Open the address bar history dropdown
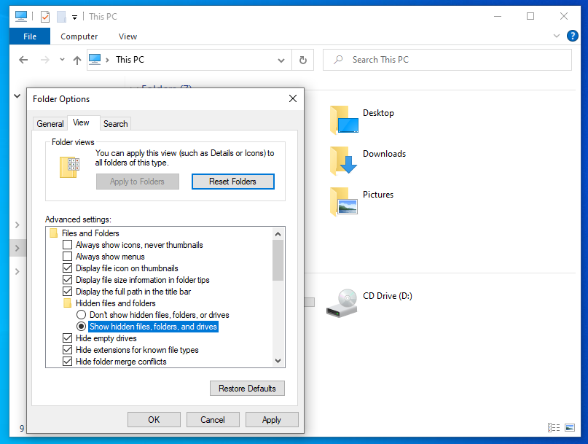588x444 pixels. tap(281, 60)
